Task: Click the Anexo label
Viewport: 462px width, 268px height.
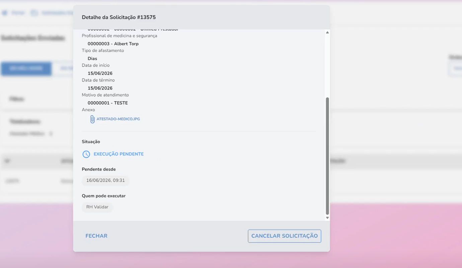Action: coord(88,110)
